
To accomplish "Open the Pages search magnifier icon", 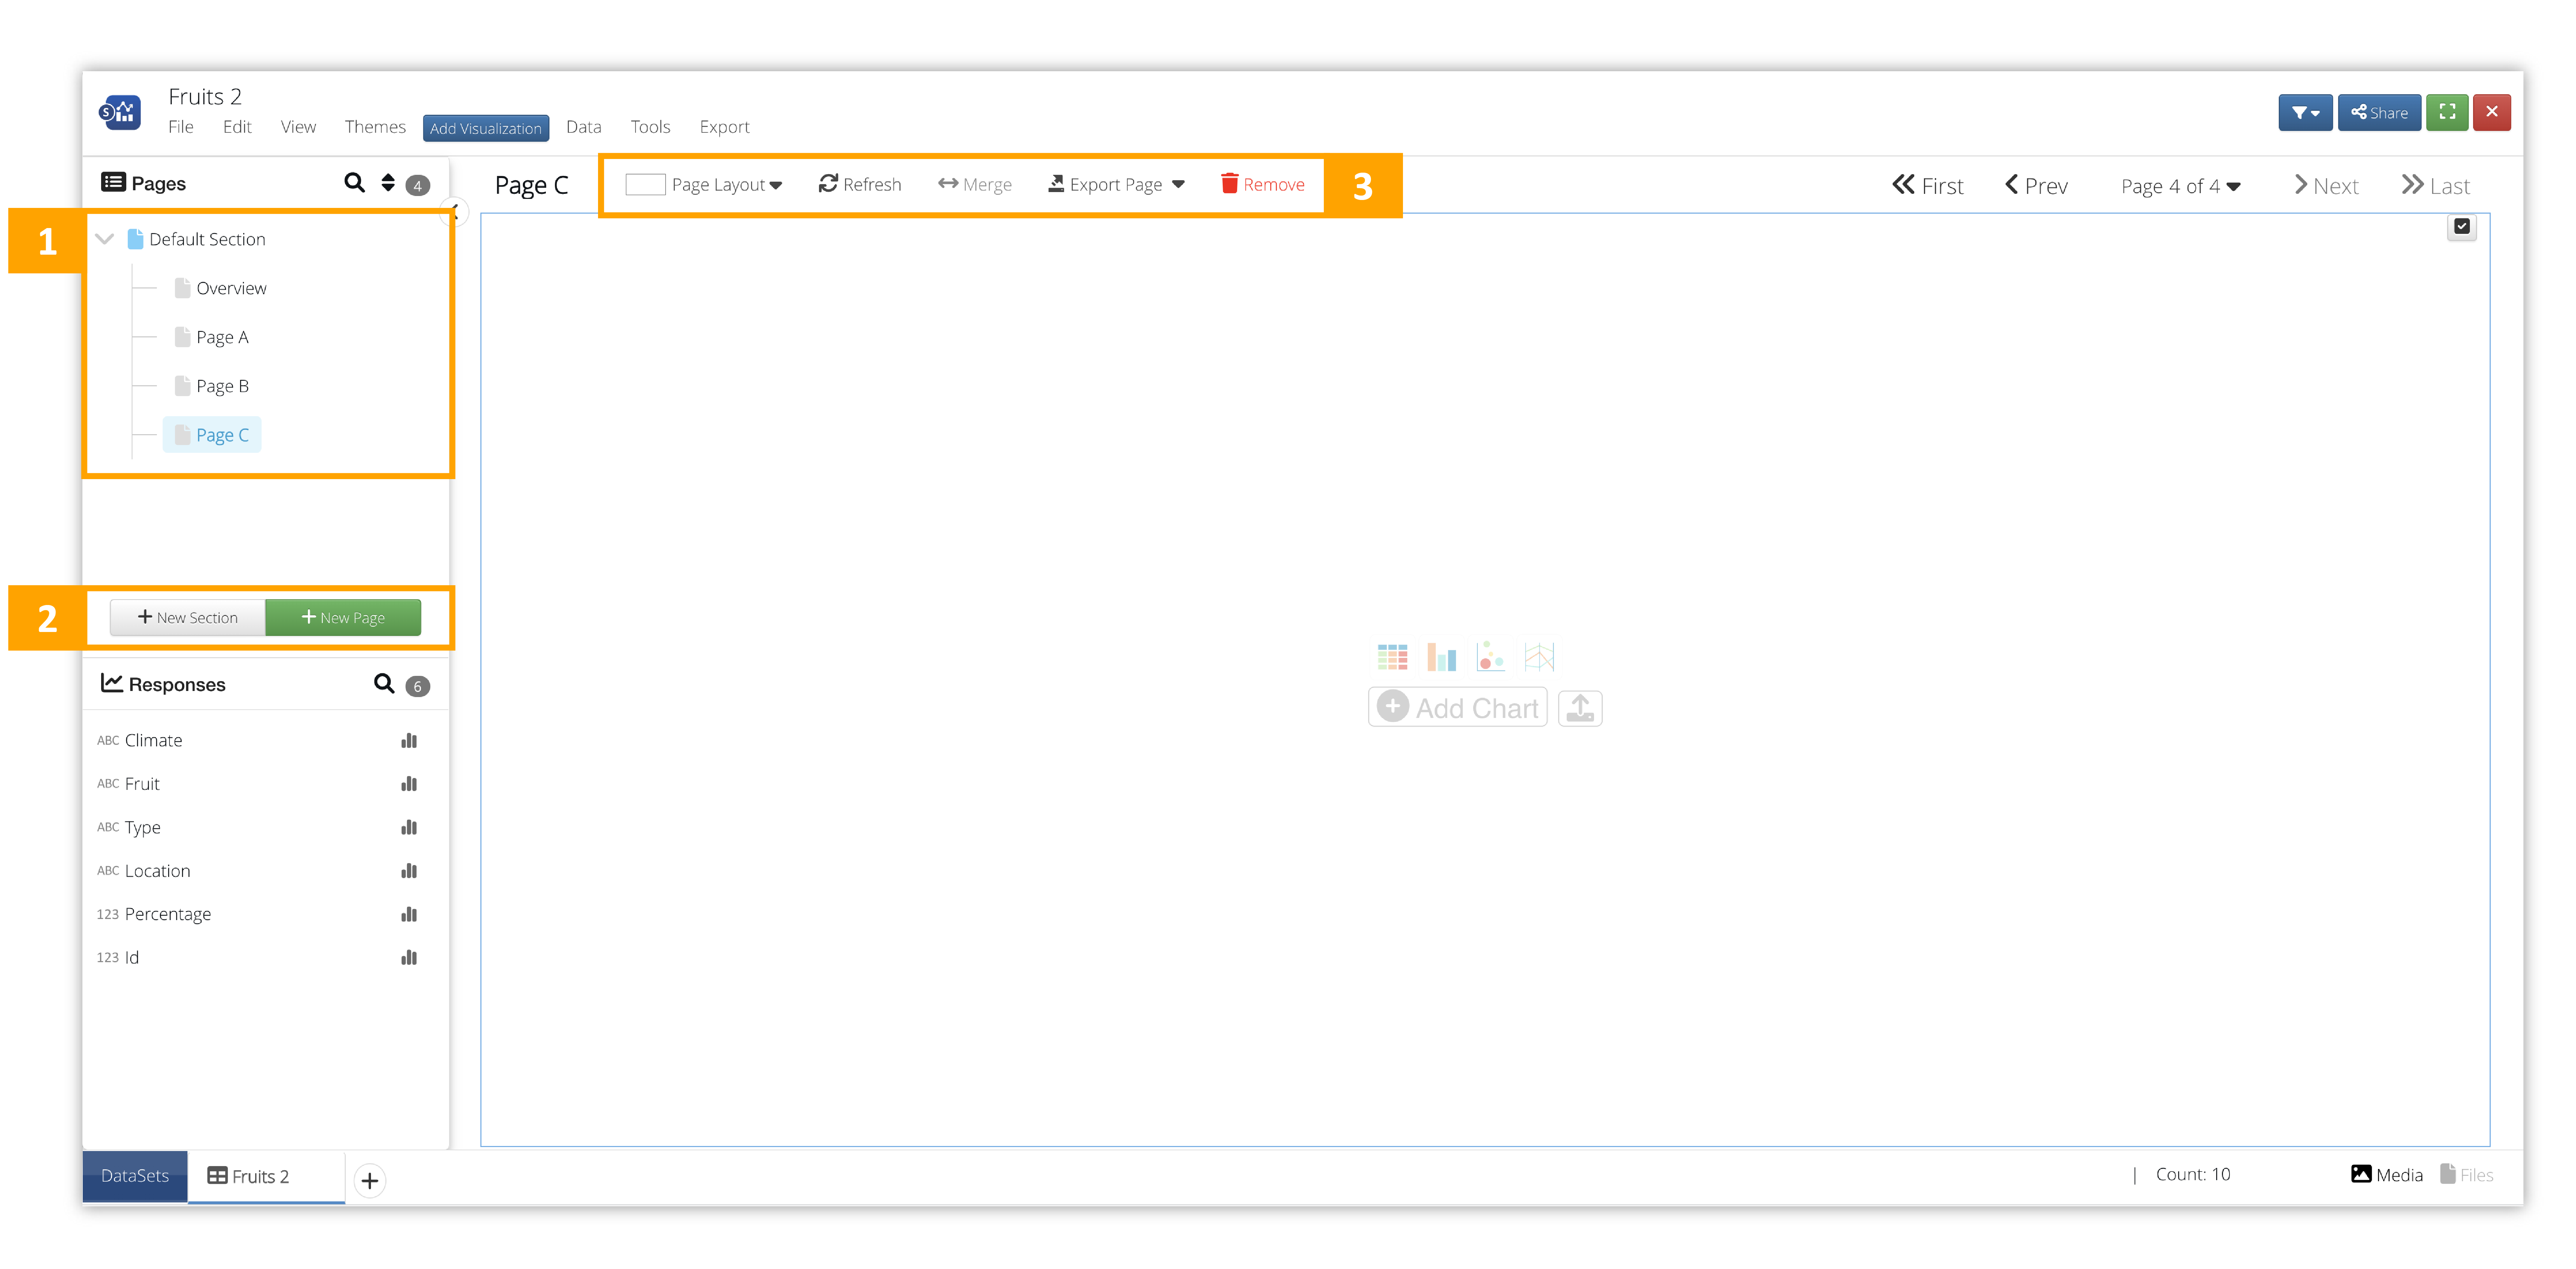I will coord(354,183).
